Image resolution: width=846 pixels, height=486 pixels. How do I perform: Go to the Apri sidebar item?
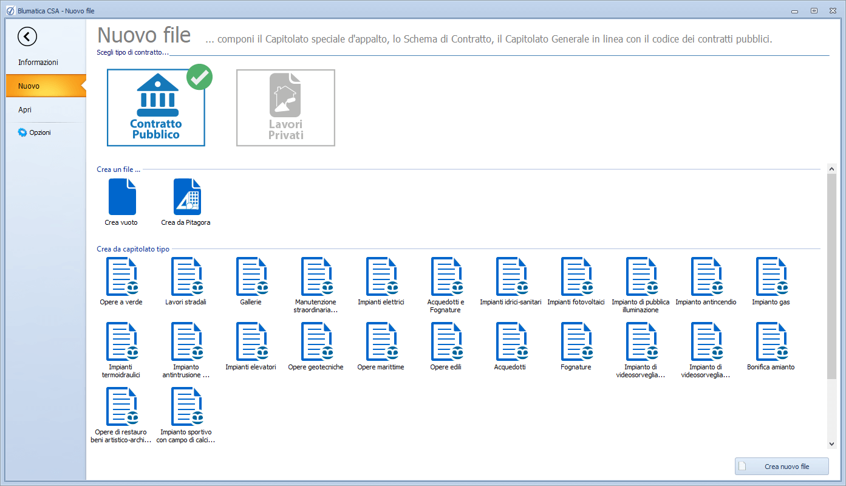(x=25, y=110)
